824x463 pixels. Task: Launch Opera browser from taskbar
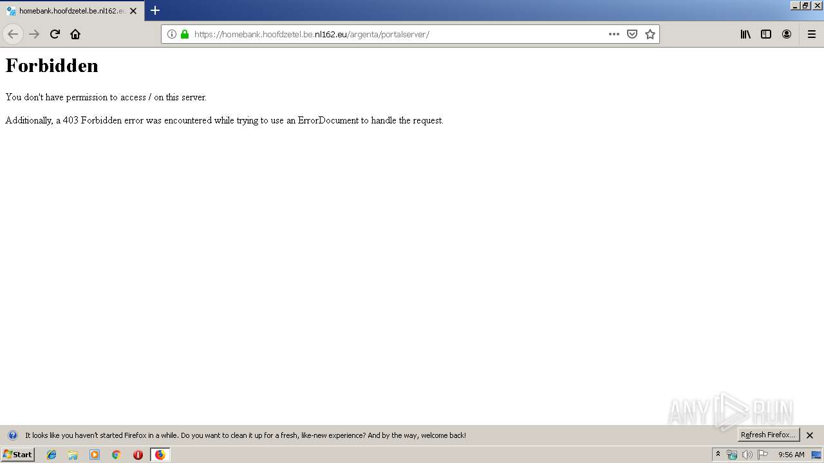click(x=138, y=455)
